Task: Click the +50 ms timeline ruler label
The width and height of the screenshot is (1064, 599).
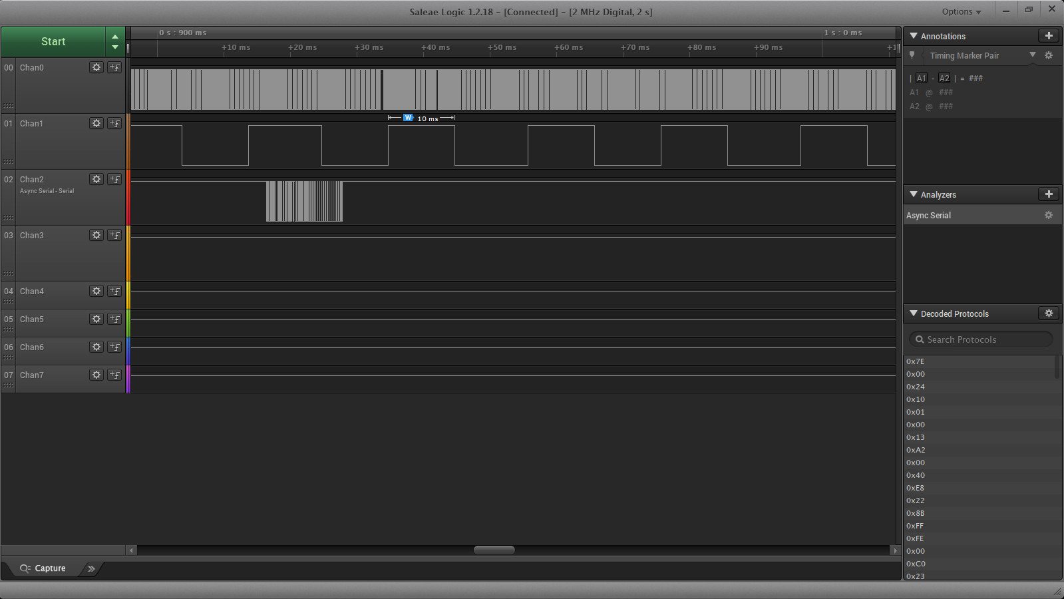Action: click(x=502, y=47)
